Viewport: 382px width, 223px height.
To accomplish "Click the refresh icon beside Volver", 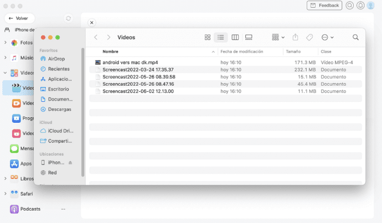I will 68,18.
